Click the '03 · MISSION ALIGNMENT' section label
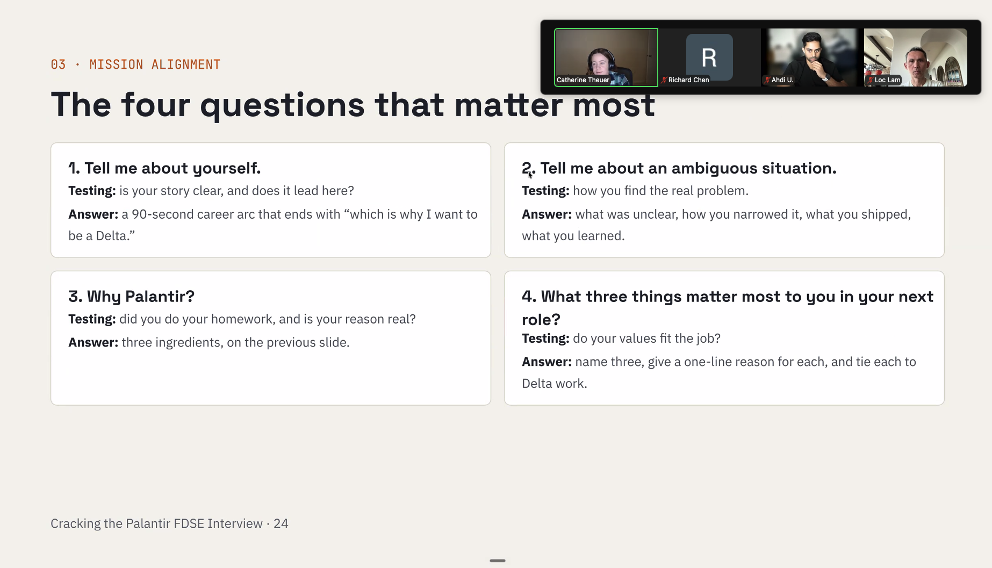 [x=135, y=64]
